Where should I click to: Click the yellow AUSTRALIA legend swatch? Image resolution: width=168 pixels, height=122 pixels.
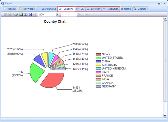pos(98,65)
